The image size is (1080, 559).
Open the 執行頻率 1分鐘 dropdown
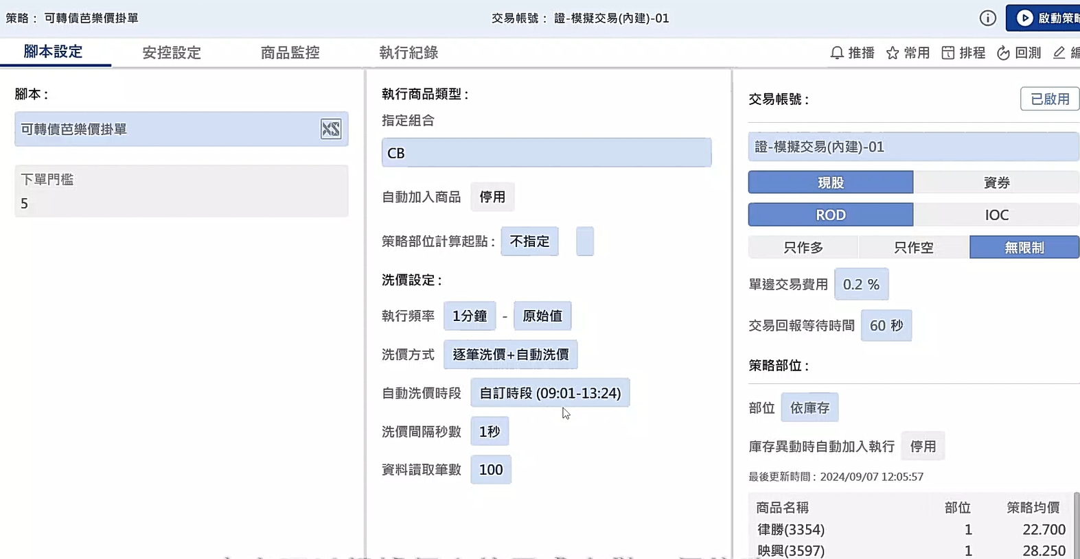(470, 316)
